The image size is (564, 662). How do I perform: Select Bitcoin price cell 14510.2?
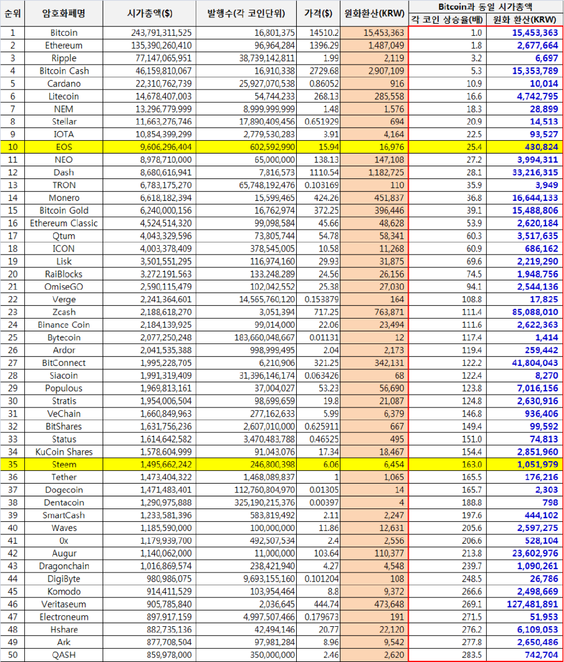(x=318, y=33)
